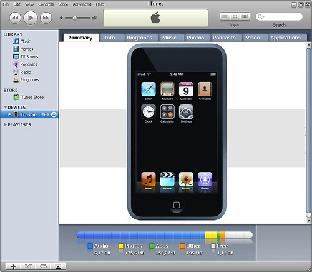Switch to list view button
Screen dimensions: 312x272
click(x=225, y=16)
